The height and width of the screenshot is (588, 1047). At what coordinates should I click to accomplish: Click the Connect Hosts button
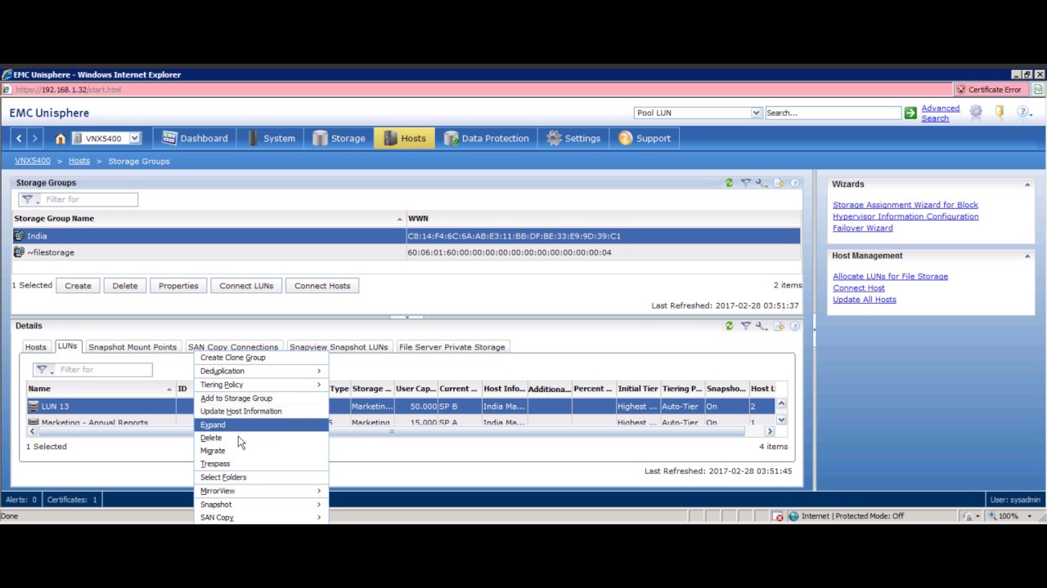(x=322, y=286)
